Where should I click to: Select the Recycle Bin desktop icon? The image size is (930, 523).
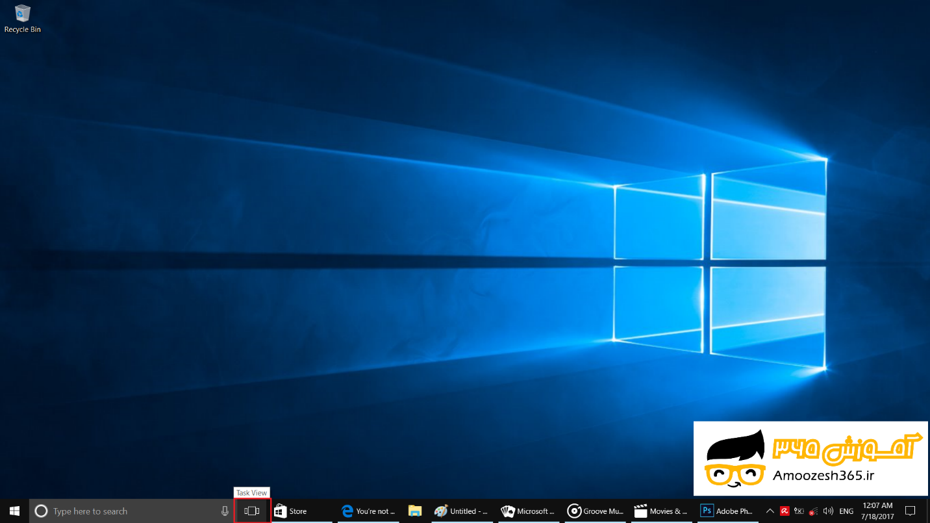[23, 18]
